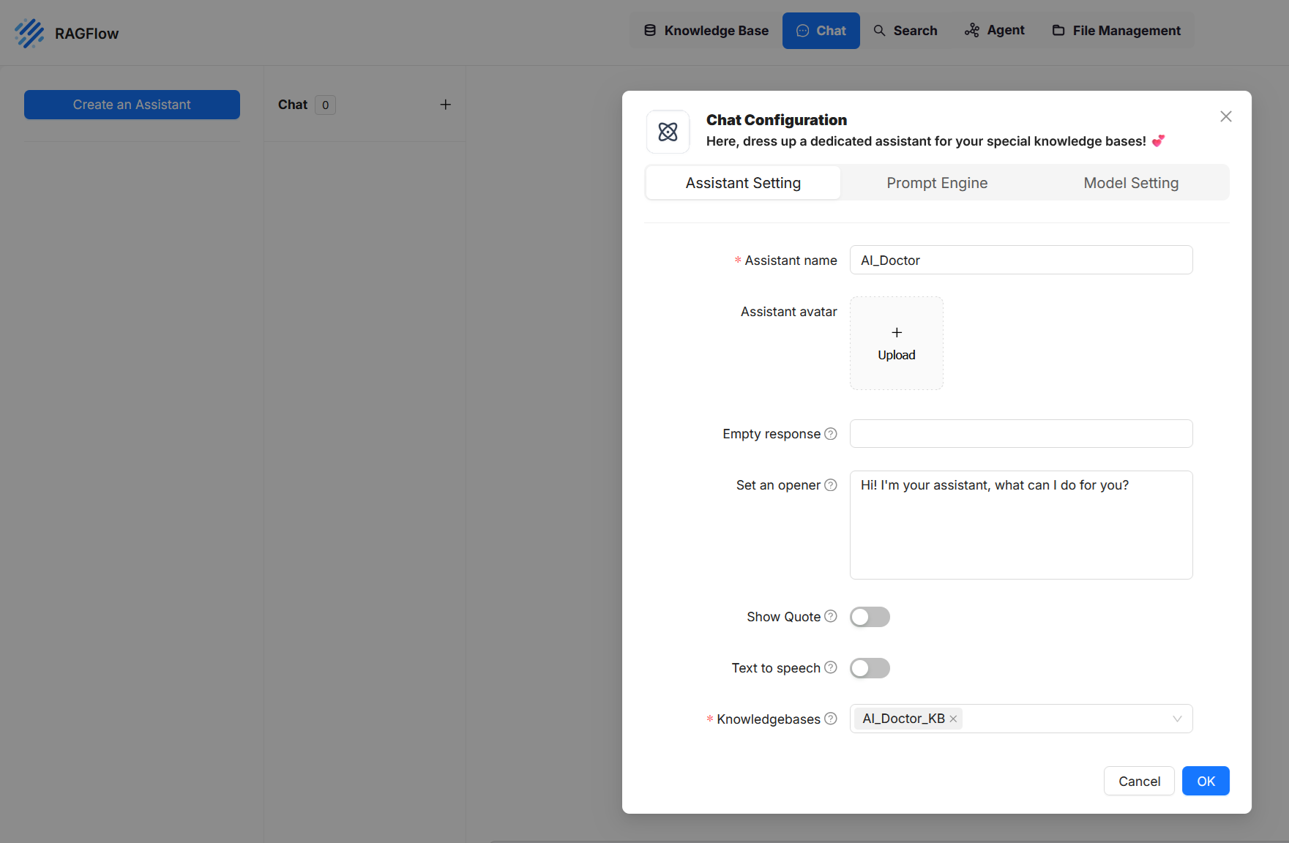Turn on Text to speech toggle
Viewport: 1289px width, 843px height.
[870, 668]
